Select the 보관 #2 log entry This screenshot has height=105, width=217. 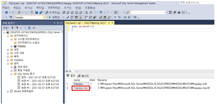pyautogui.click(x=38, y=84)
